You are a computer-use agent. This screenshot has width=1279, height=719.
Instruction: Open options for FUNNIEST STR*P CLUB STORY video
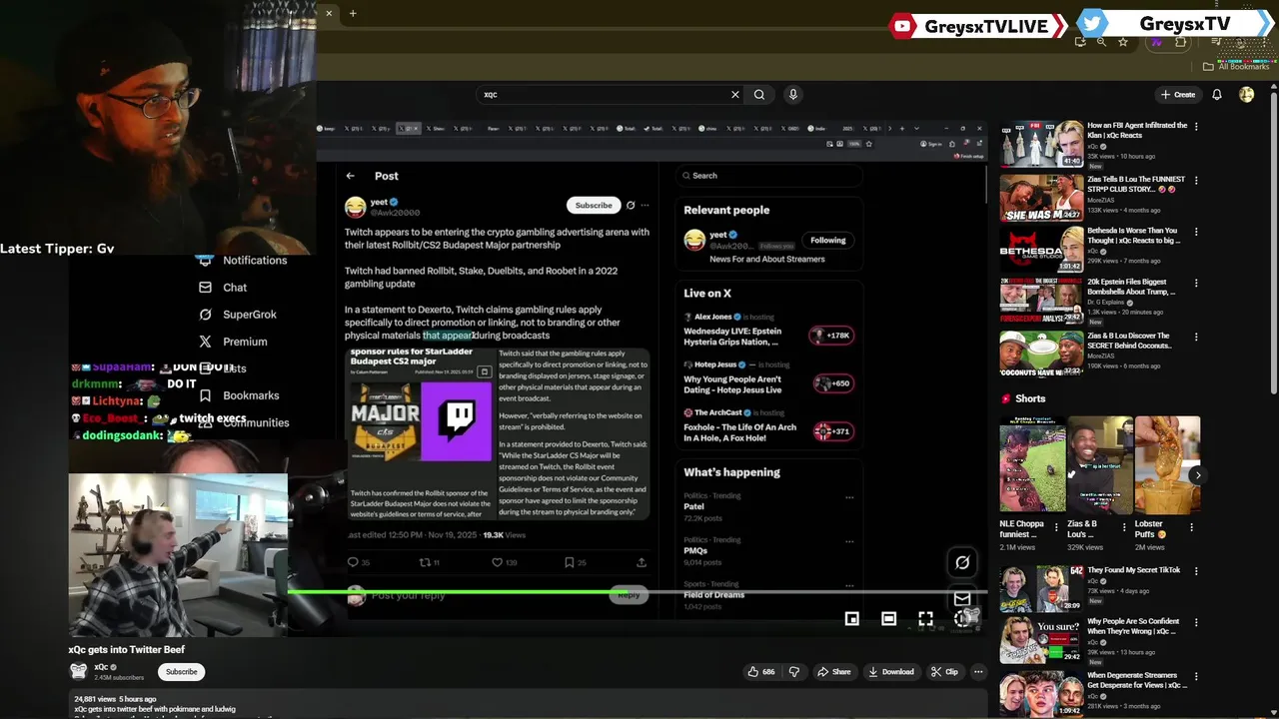pyautogui.click(x=1196, y=181)
